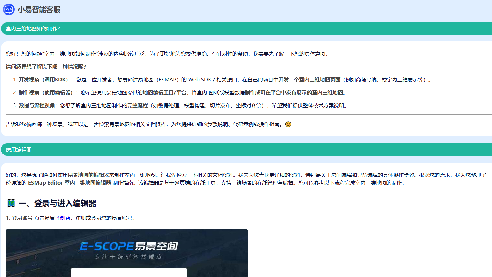
Task: Click the E-SCOPE易景空间 logo in the screenshot
Action: pos(129,246)
